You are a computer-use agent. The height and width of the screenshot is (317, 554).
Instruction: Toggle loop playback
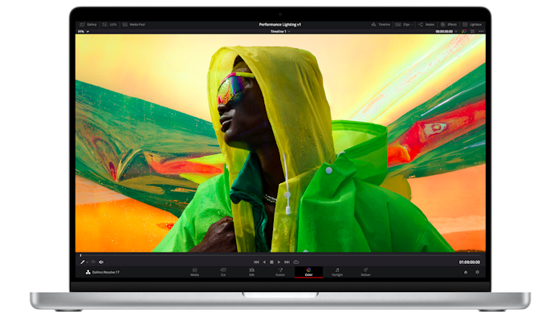click(x=296, y=262)
